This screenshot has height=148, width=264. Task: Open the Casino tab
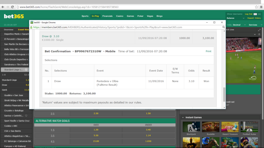119,16
